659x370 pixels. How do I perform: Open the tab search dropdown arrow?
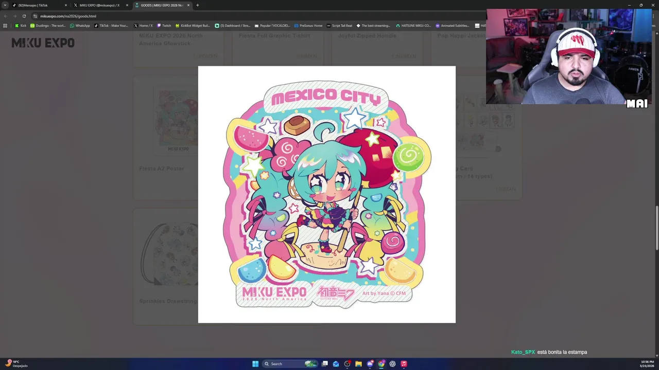5,5
